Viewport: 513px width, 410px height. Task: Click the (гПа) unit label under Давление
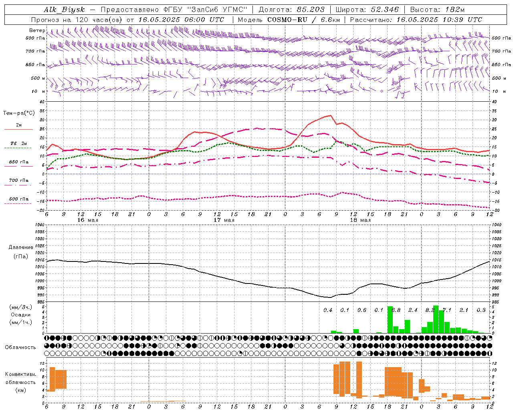click(x=21, y=257)
